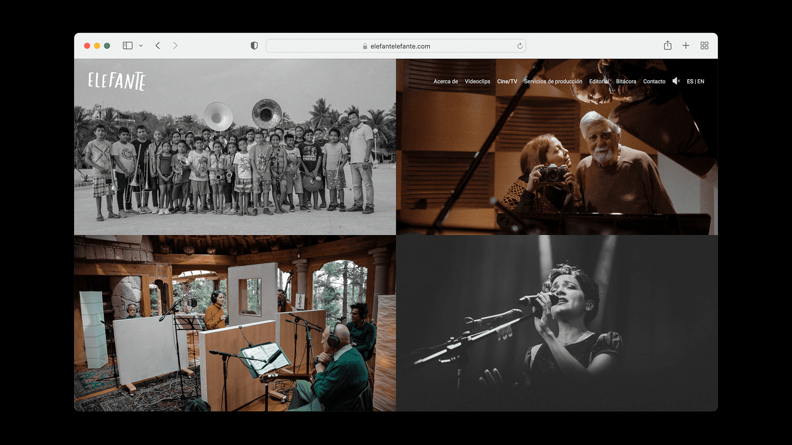Screen dimensions: 792x445
Task: Add a new tab with plus icon
Action: (x=686, y=46)
